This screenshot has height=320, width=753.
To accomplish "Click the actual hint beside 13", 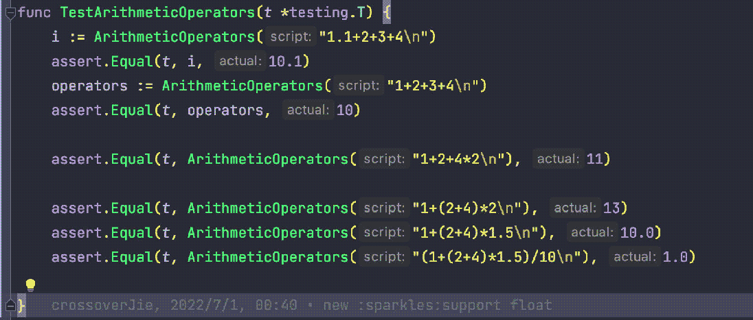I will pyautogui.click(x=576, y=208).
